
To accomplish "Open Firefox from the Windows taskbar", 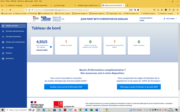I will pos(75,110).
